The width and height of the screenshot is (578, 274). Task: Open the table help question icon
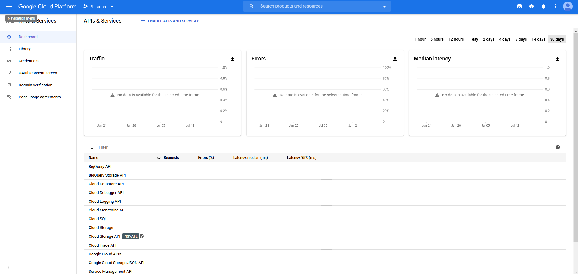tap(558, 147)
